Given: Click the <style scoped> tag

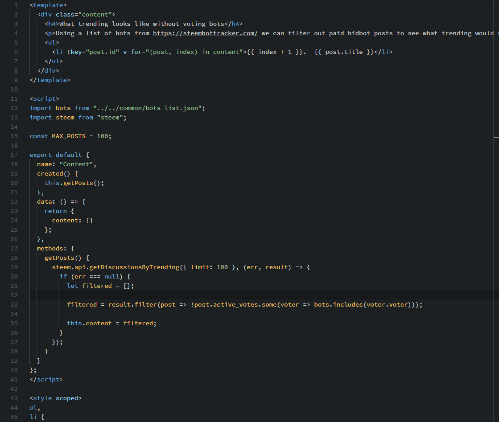Looking at the screenshot, I should (x=56, y=398).
